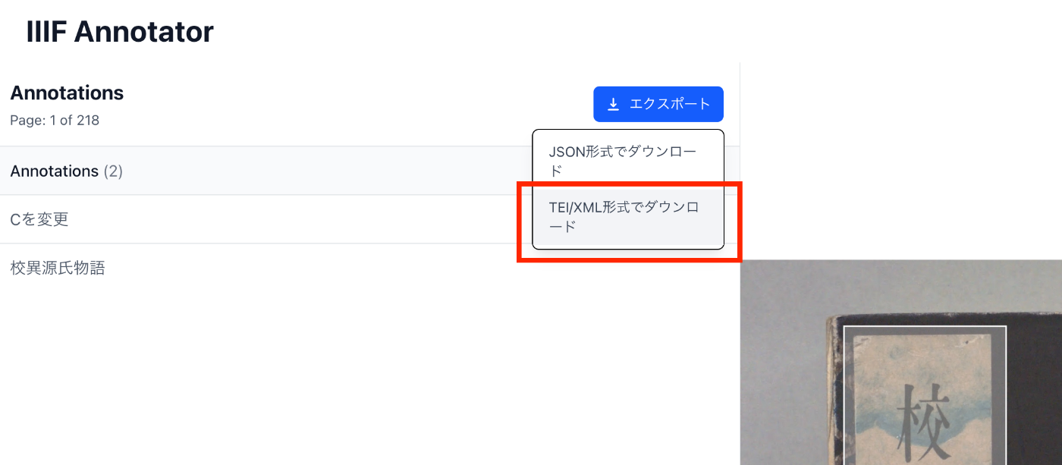Click the Page: 1 of 218 indicator

point(52,120)
